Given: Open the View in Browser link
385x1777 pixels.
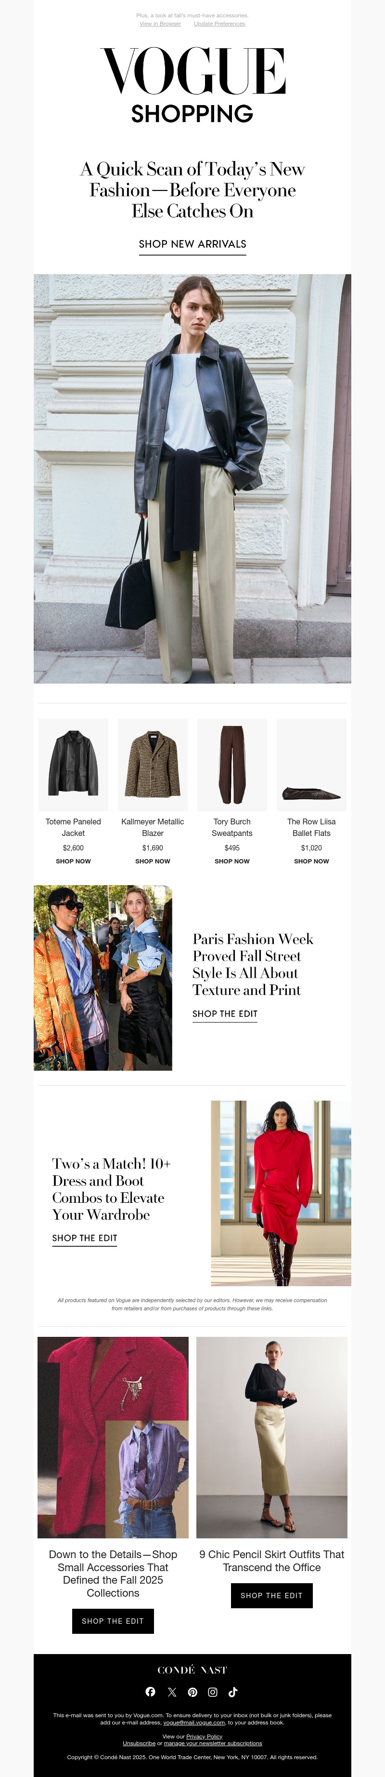Looking at the screenshot, I should (160, 24).
